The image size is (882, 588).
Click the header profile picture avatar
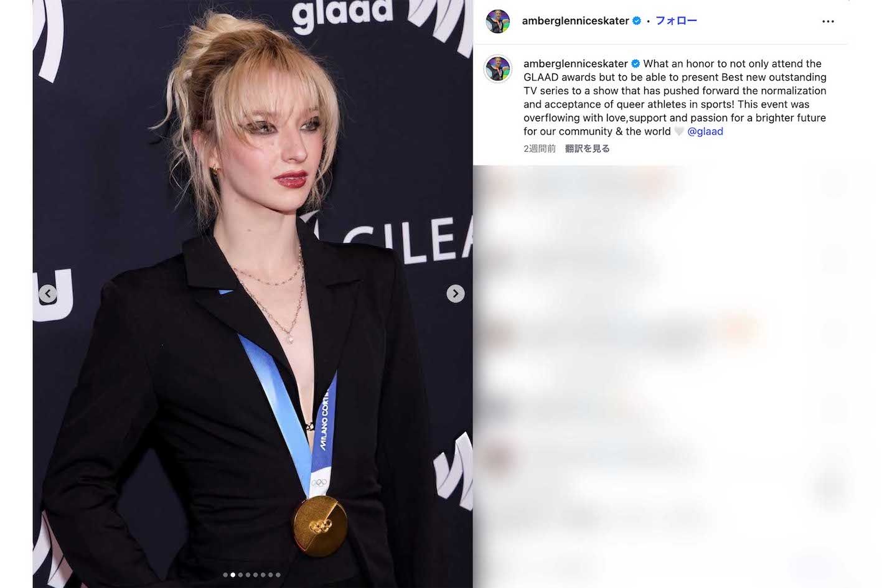point(498,21)
